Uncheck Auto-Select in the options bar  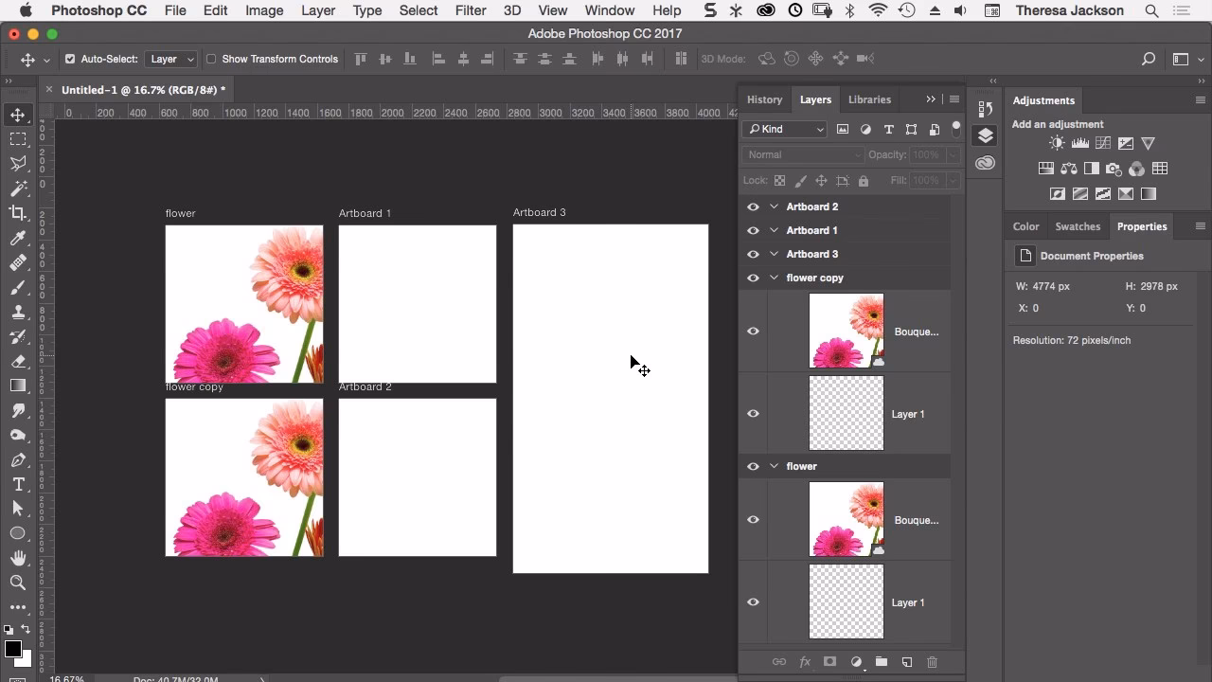coord(70,58)
